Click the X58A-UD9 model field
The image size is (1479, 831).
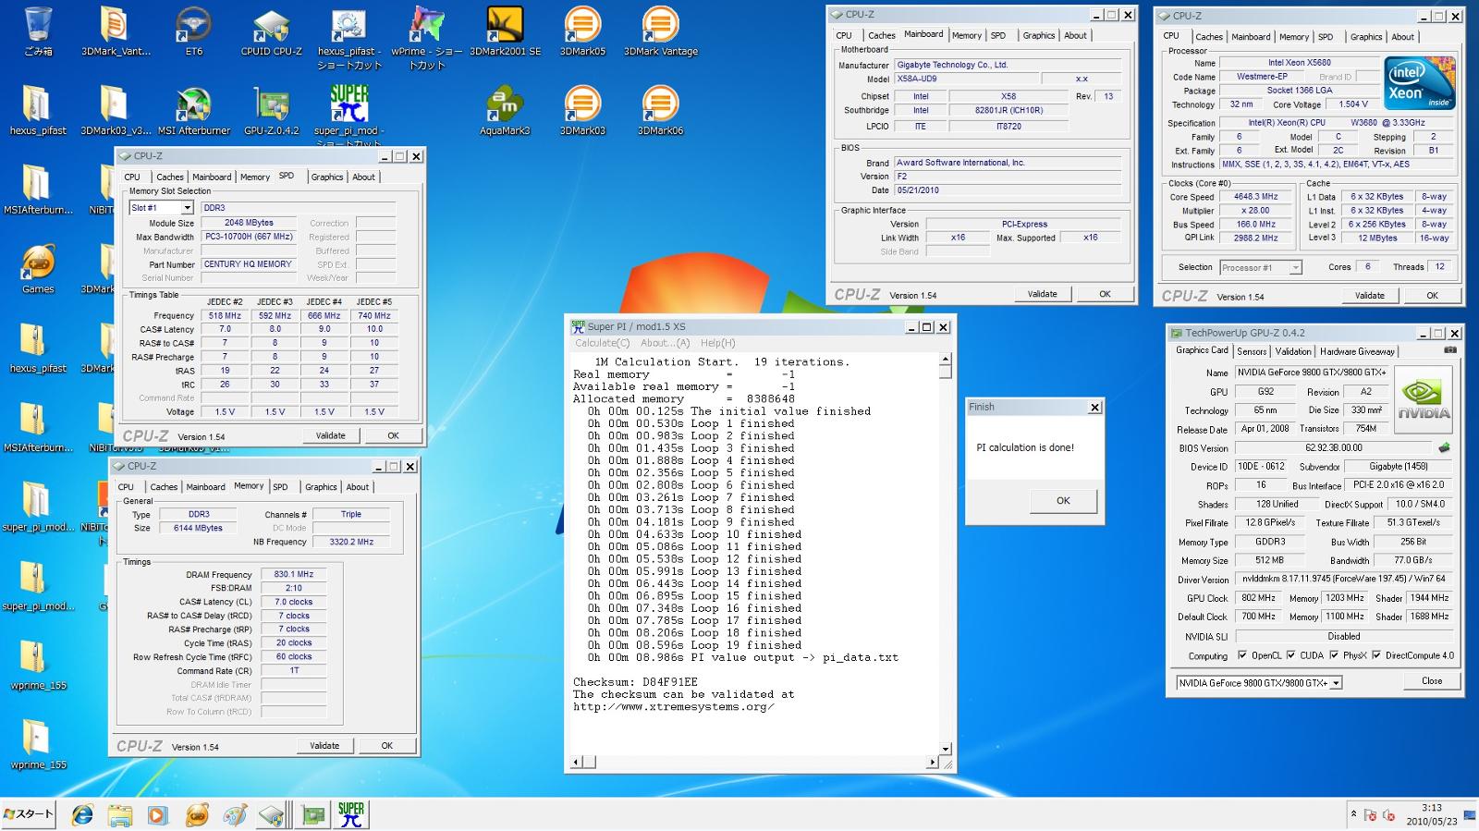(966, 79)
